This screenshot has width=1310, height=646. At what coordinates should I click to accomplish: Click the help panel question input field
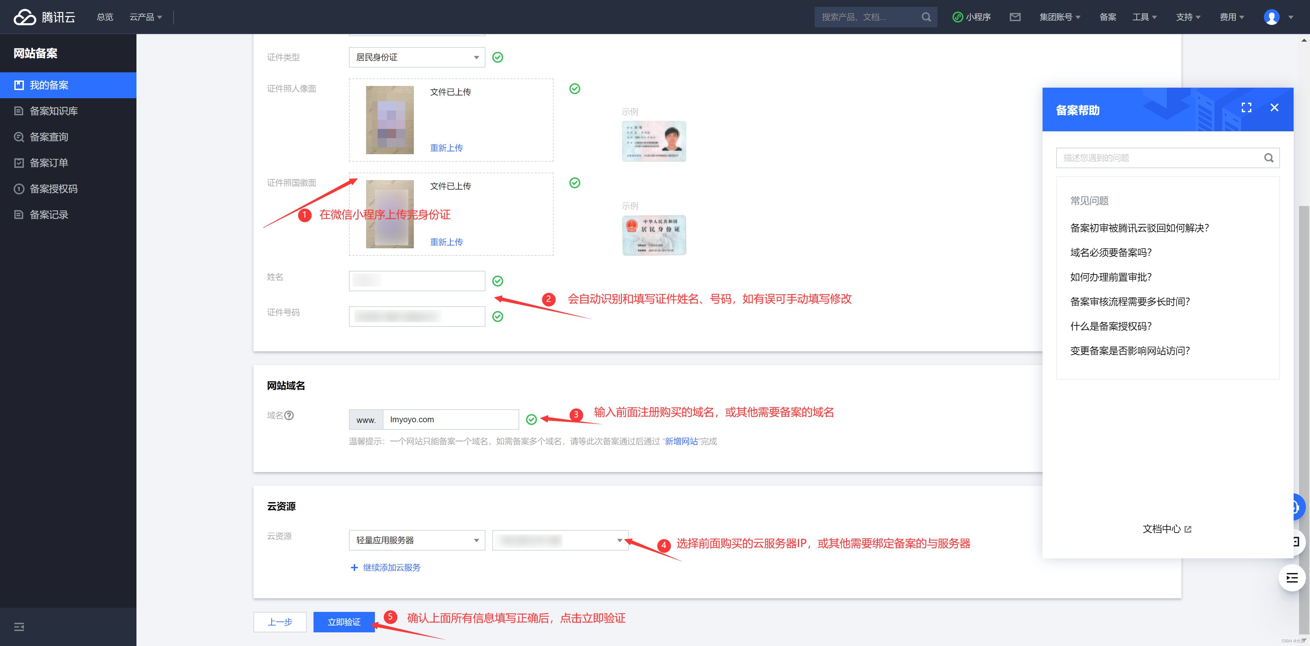1168,158
